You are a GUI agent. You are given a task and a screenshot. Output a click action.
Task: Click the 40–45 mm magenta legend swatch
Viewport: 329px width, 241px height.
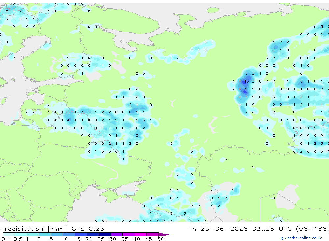140,234
